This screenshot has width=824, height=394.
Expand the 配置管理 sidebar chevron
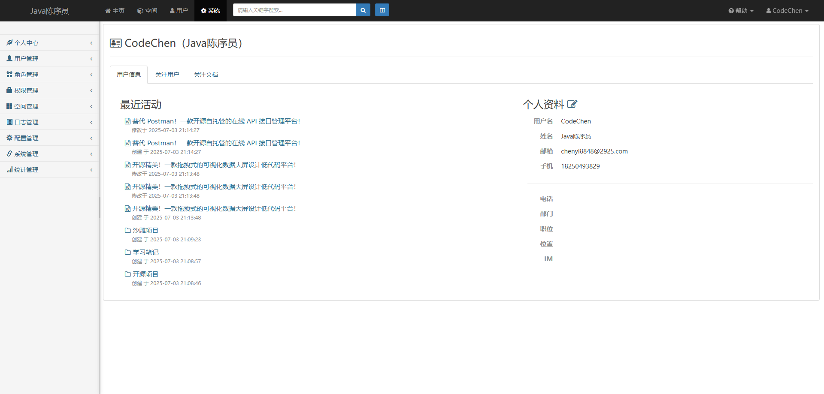tap(91, 138)
